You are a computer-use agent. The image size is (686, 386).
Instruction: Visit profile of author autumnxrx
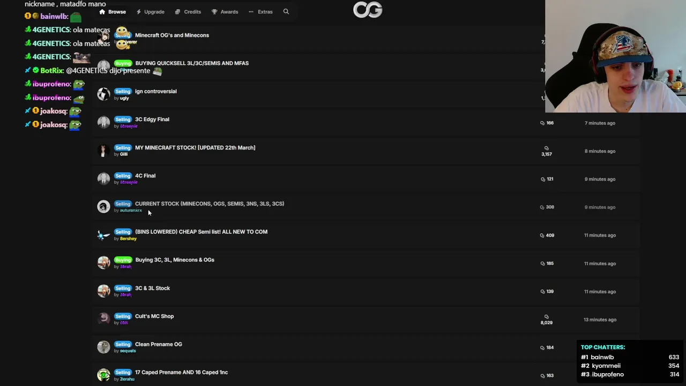click(x=131, y=211)
